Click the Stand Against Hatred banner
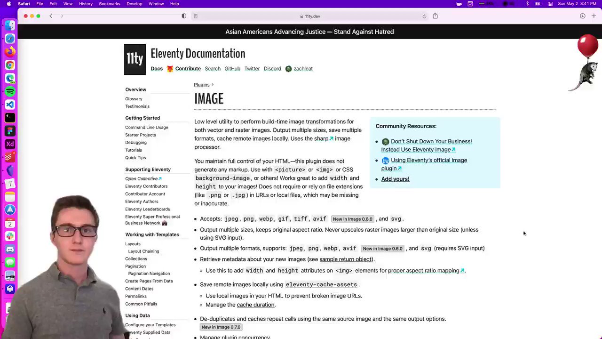 [309, 32]
